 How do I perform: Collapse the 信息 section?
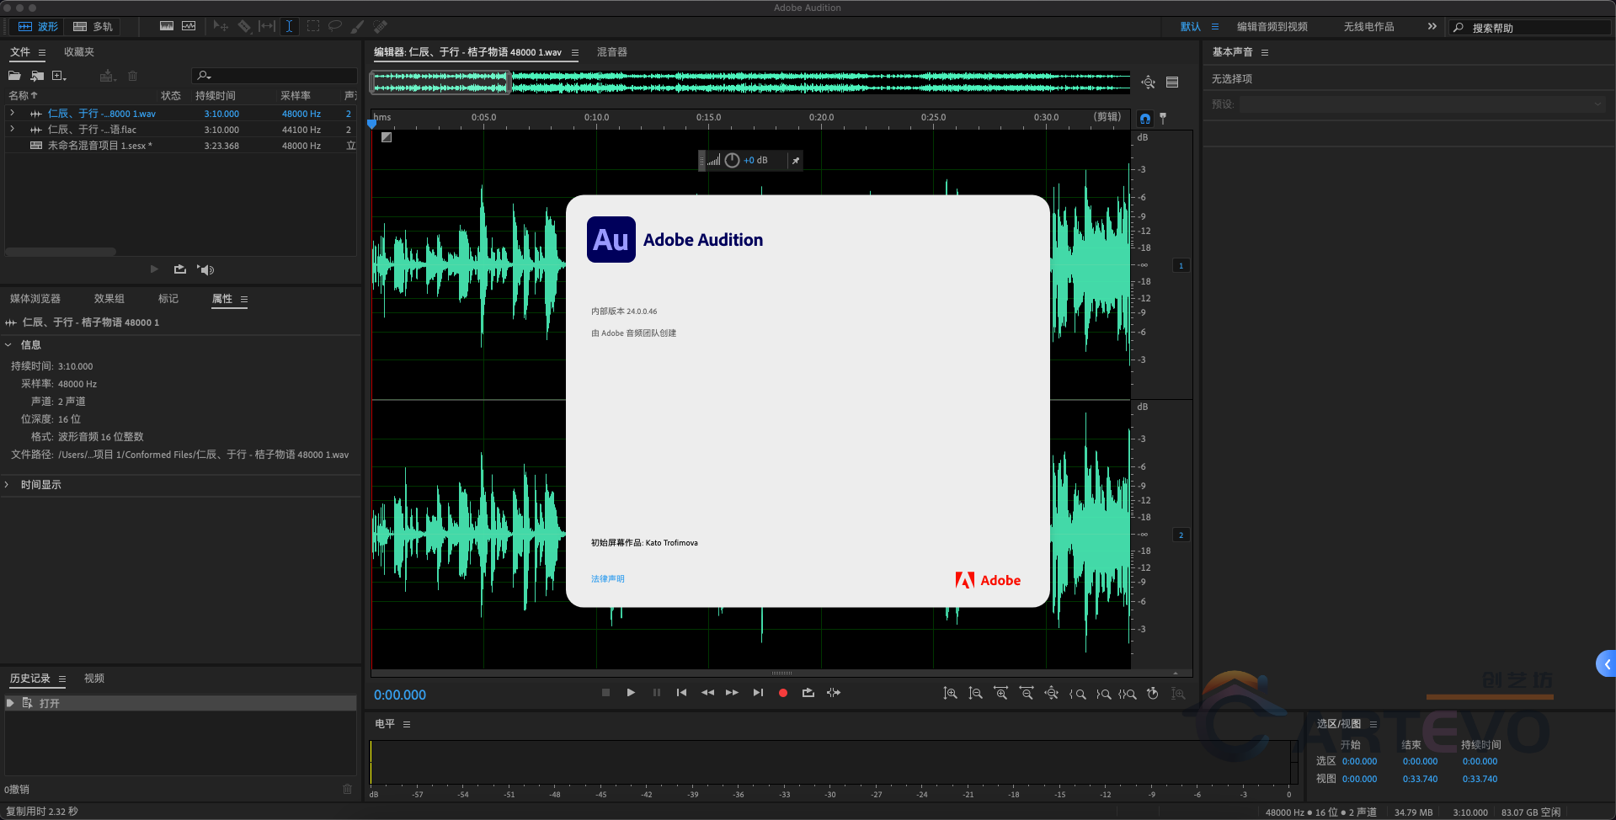tap(8, 345)
